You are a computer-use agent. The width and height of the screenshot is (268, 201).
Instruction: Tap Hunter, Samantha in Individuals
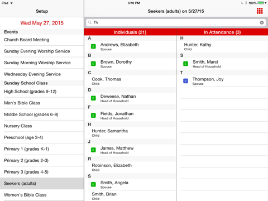point(130,133)
